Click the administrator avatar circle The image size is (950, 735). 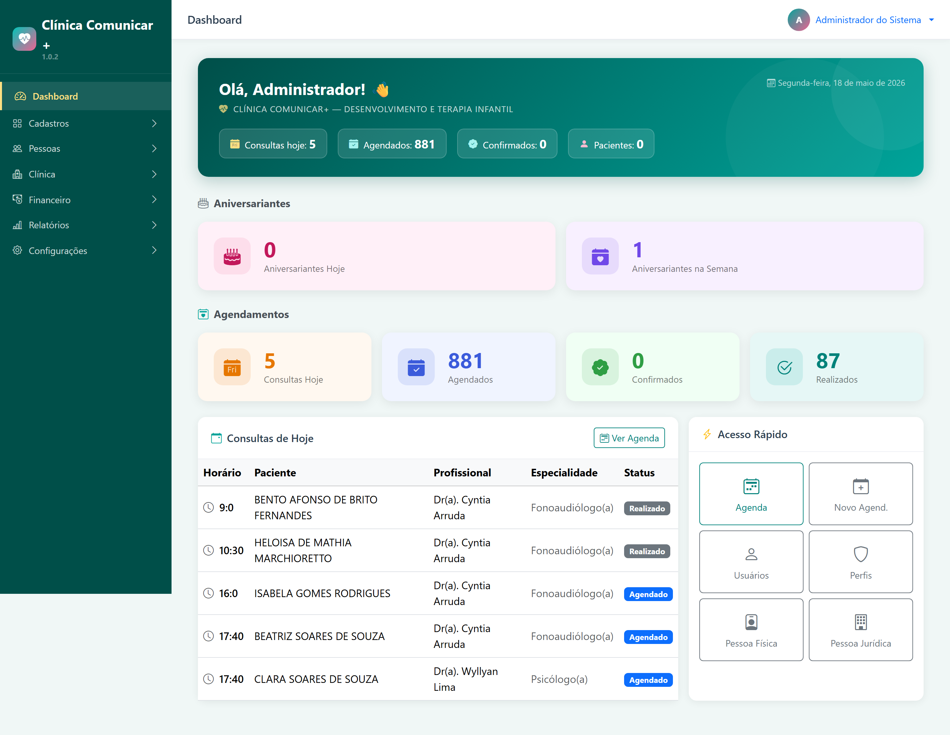click(x=799, y=20)
